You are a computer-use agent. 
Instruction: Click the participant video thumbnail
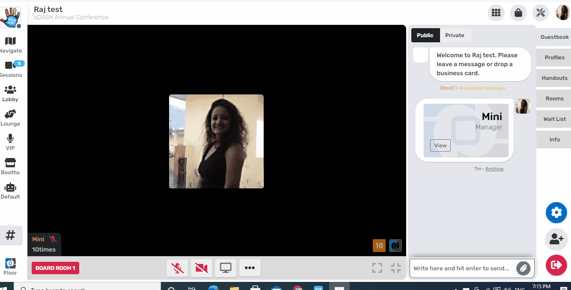216,141
